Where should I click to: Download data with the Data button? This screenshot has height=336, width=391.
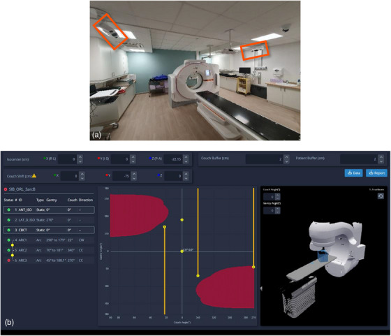click(353, 173)
